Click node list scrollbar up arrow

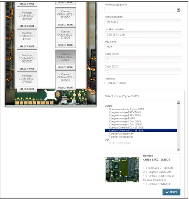179,102
